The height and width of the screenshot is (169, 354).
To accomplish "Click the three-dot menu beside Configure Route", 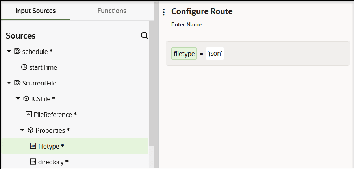I will [164, 12].
